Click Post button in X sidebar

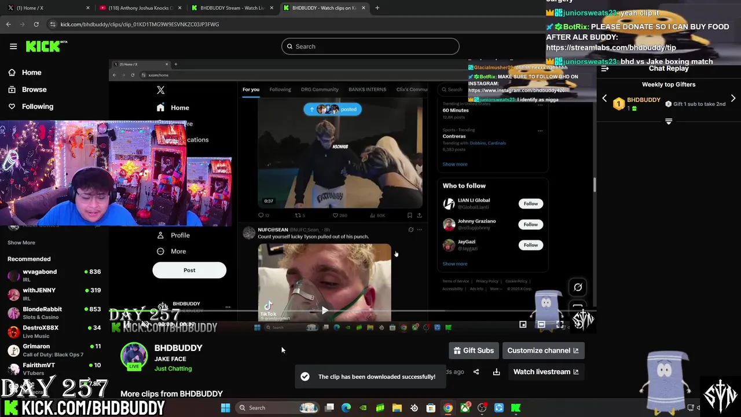pyautogui.click(x=189, y=270)
